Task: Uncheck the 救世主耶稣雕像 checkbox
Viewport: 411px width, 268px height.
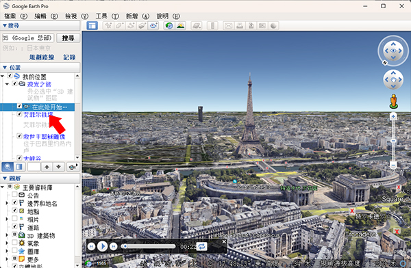Action: coord(19,135)
